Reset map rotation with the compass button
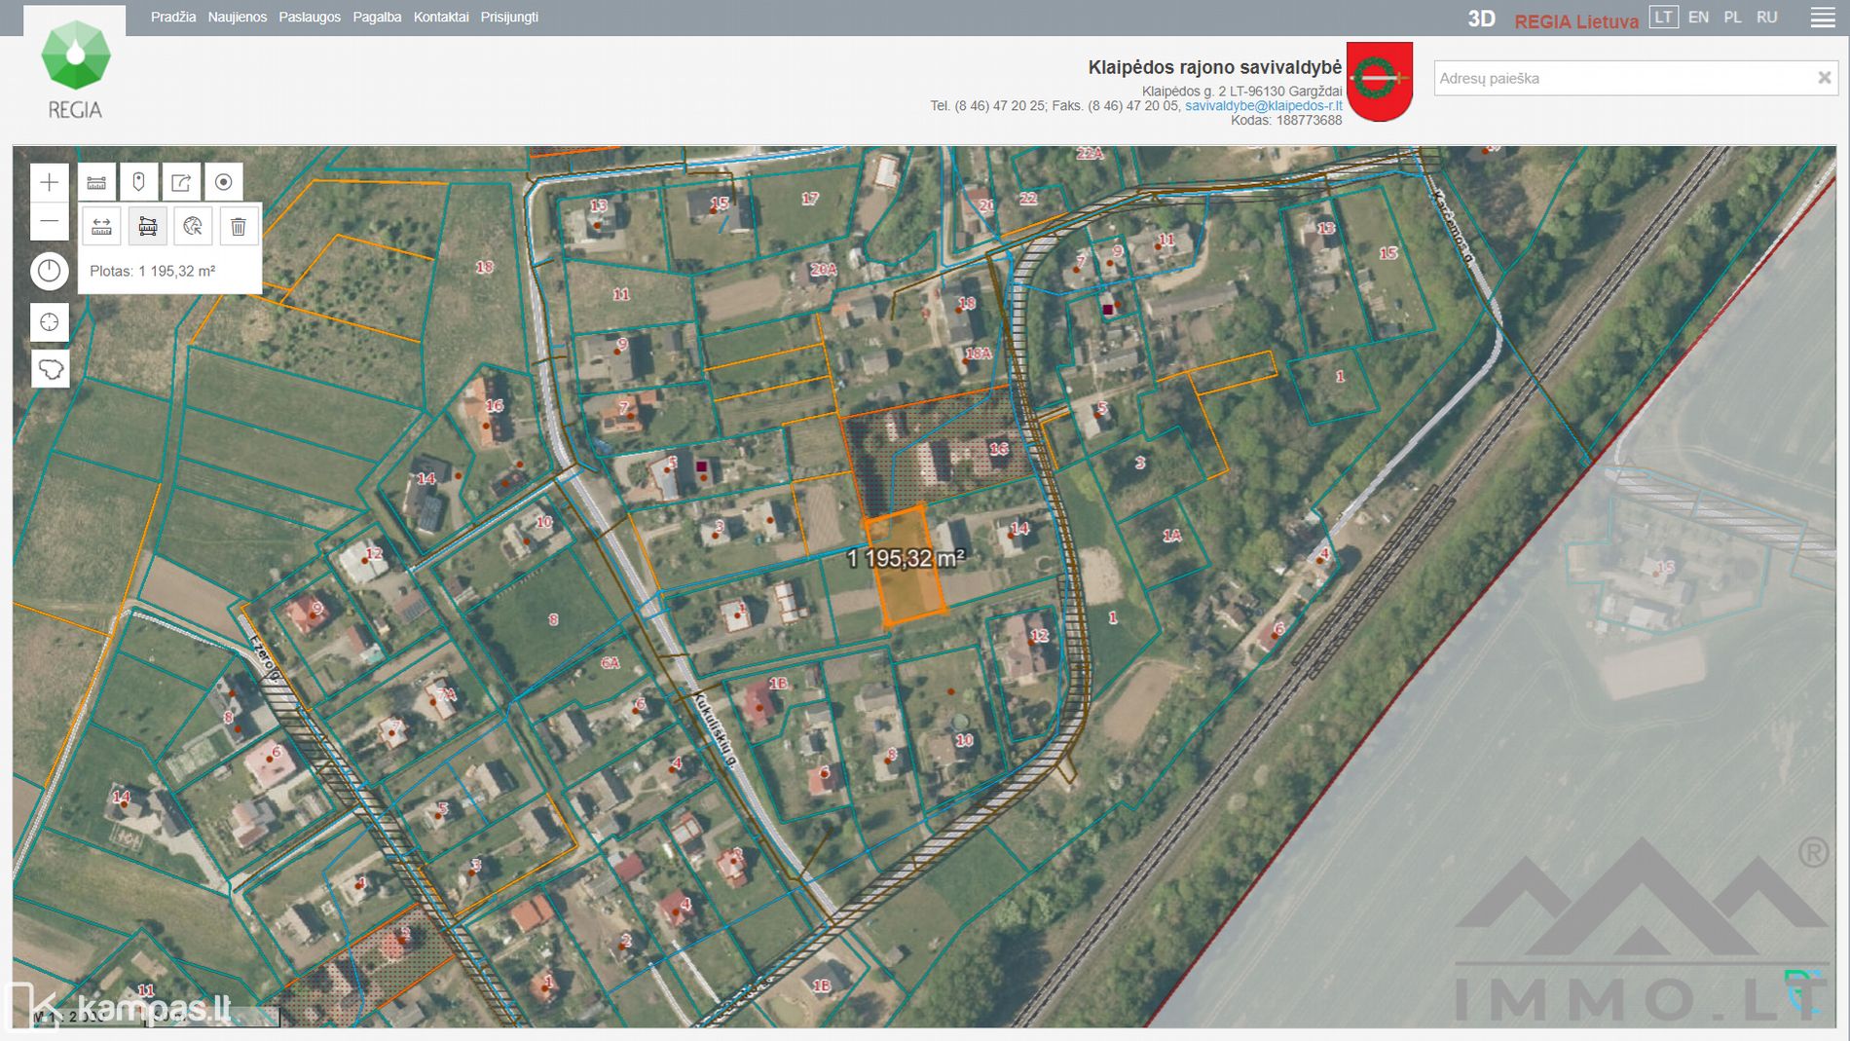 click(x=50, y=271)
